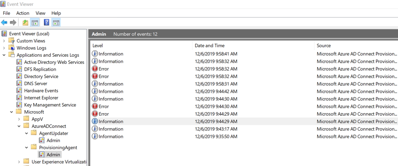This screenshot has width=398, height=166.
Task: Expand the Custom Views tree node
Action: click(4, 41)
